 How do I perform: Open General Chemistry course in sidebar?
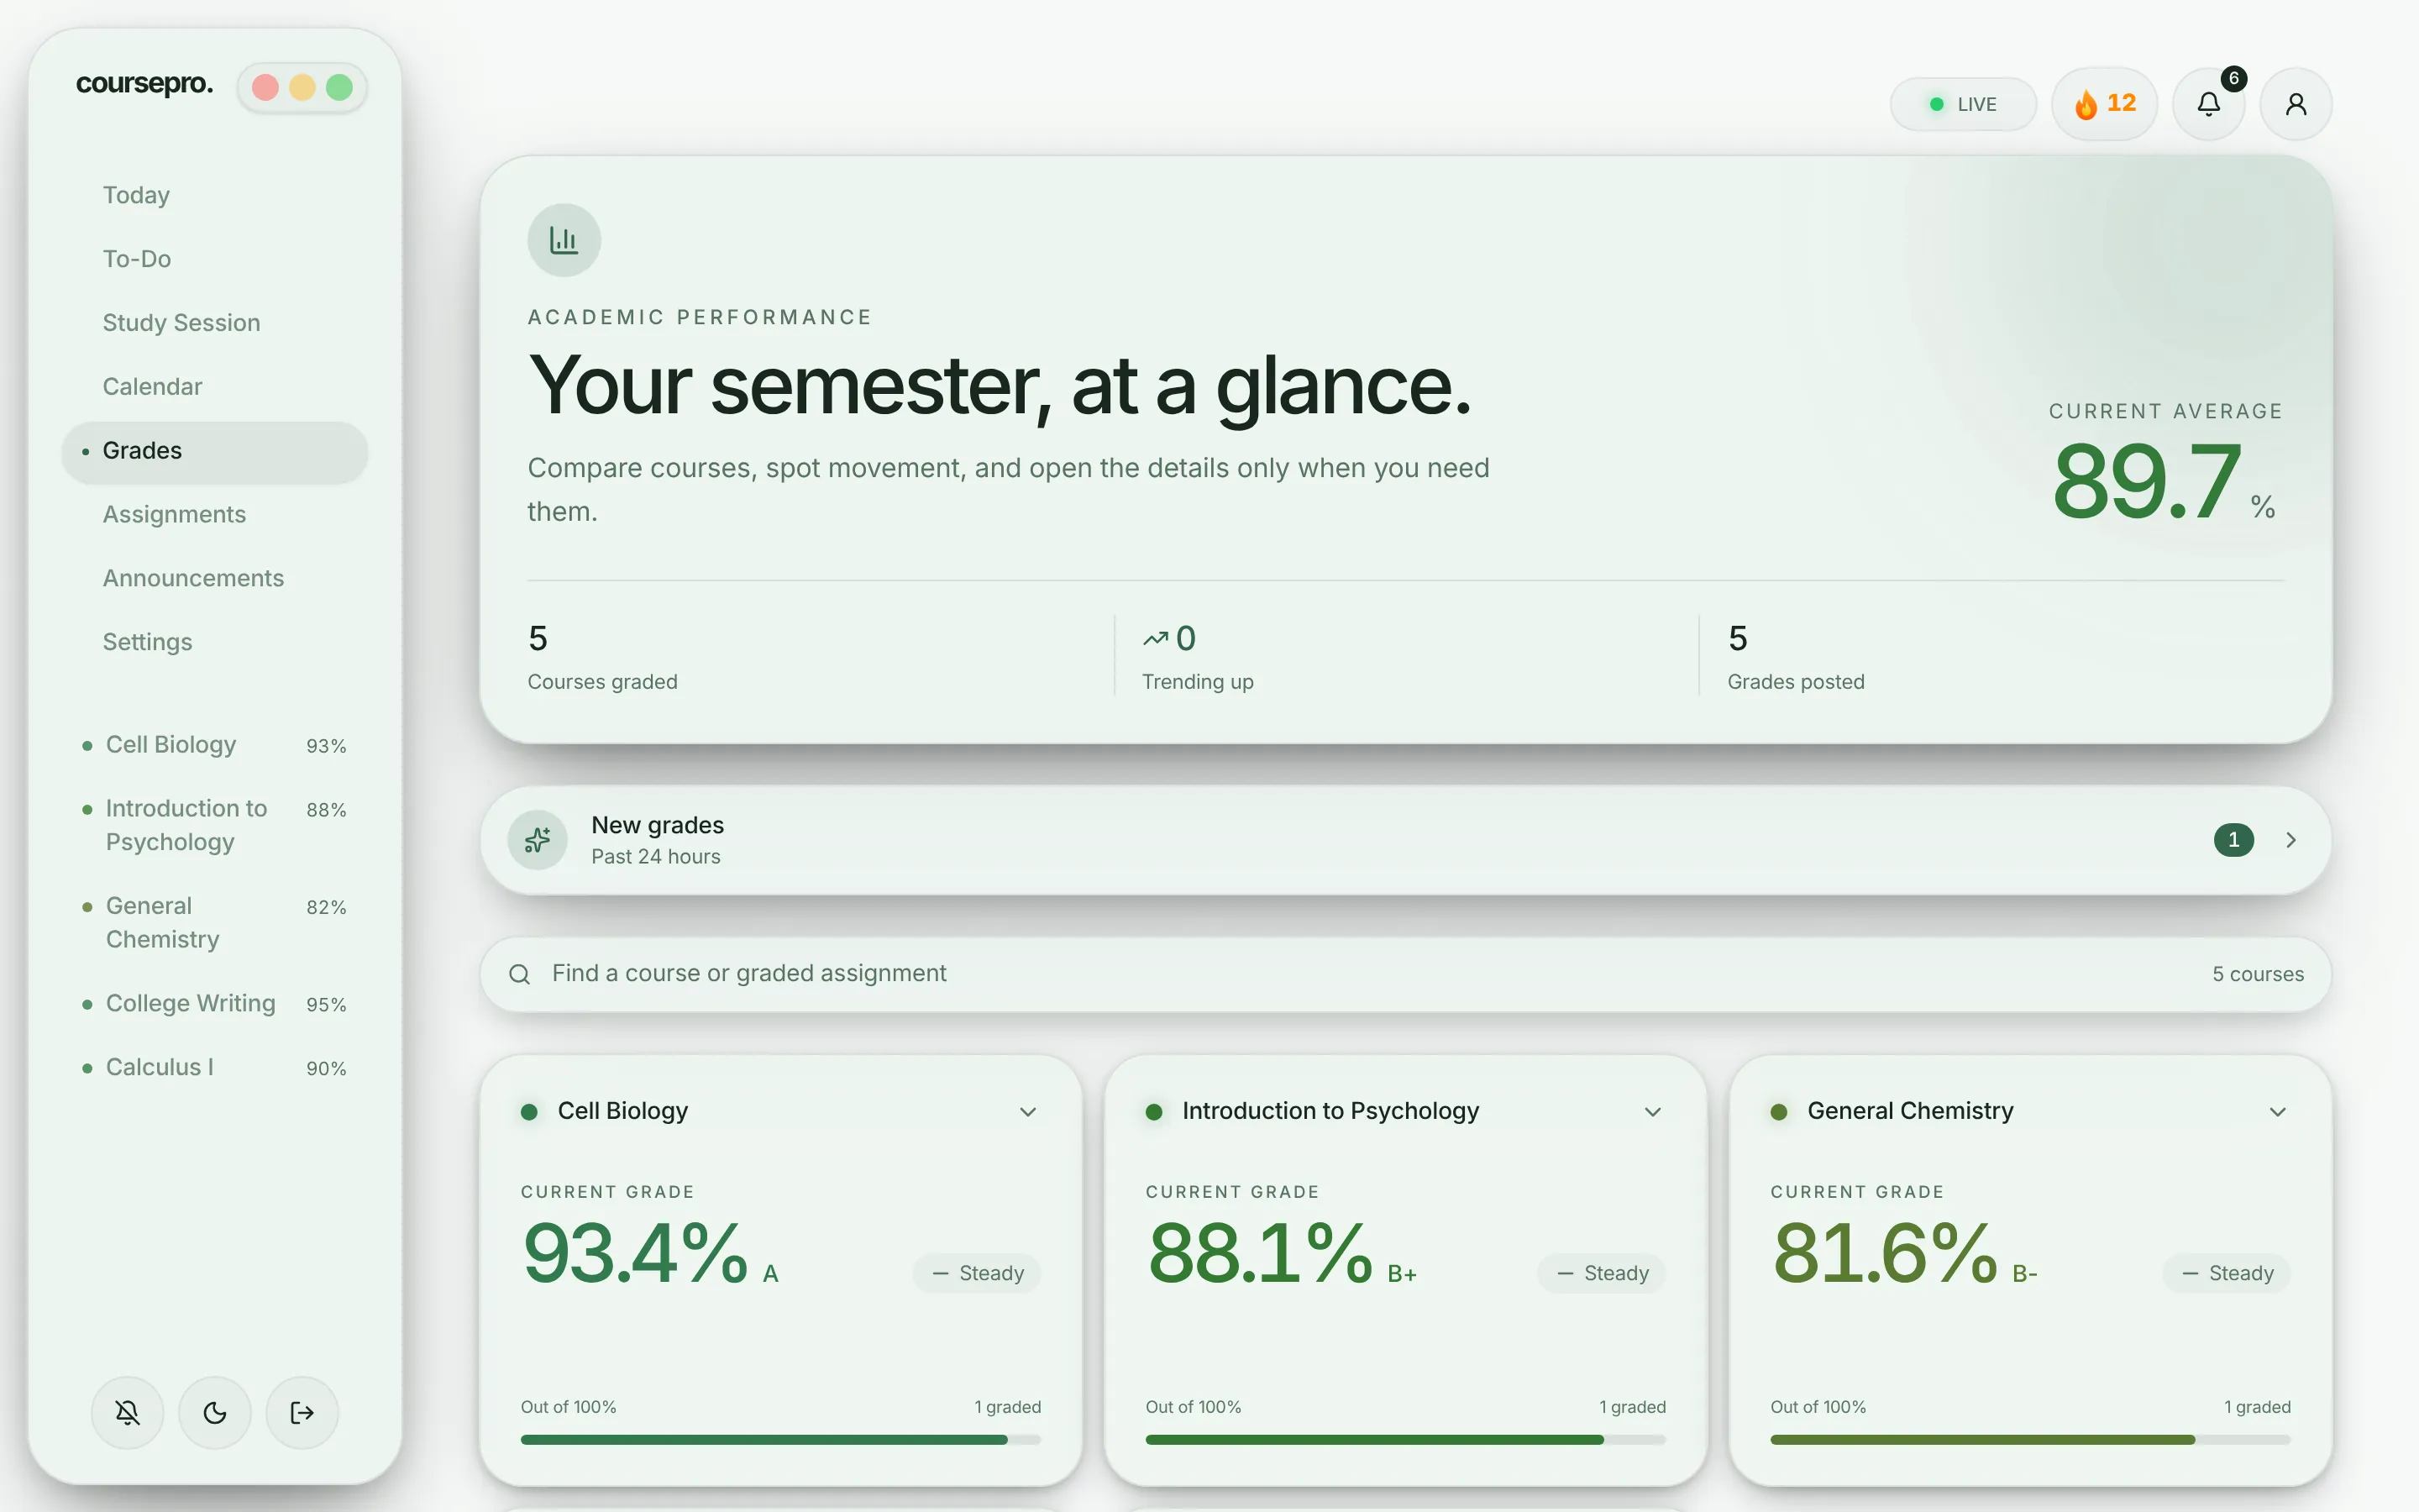215,923
